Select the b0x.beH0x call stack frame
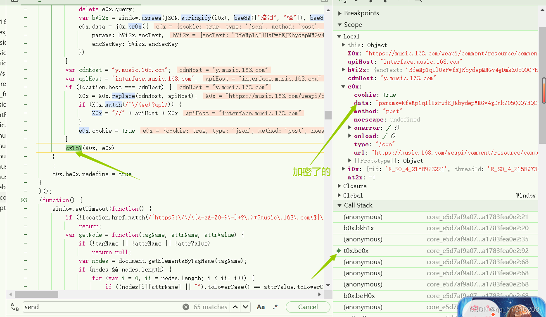The image size is (546, 317). tap(436, 296)
